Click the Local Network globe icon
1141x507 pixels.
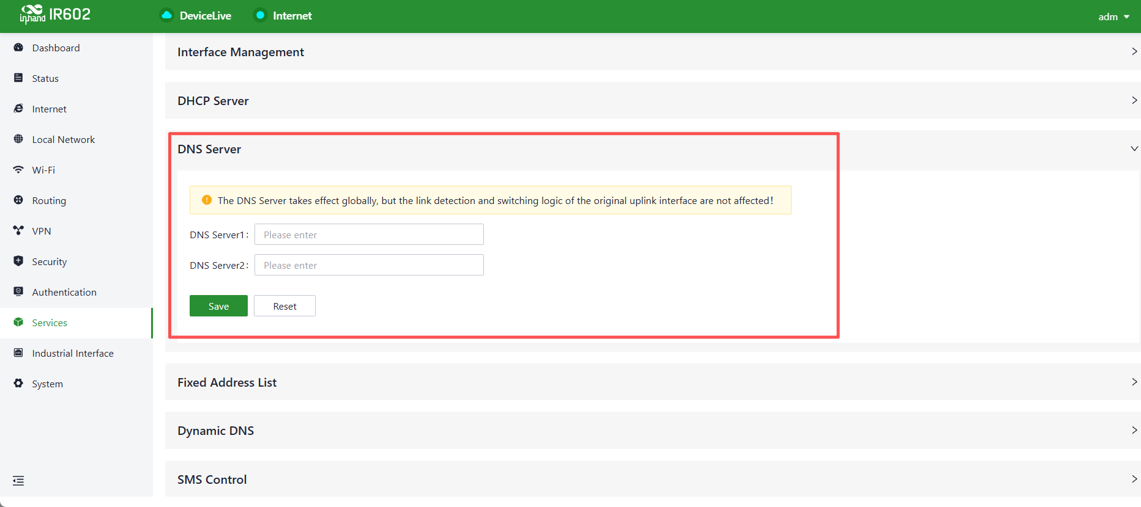[x=18, y=139]
